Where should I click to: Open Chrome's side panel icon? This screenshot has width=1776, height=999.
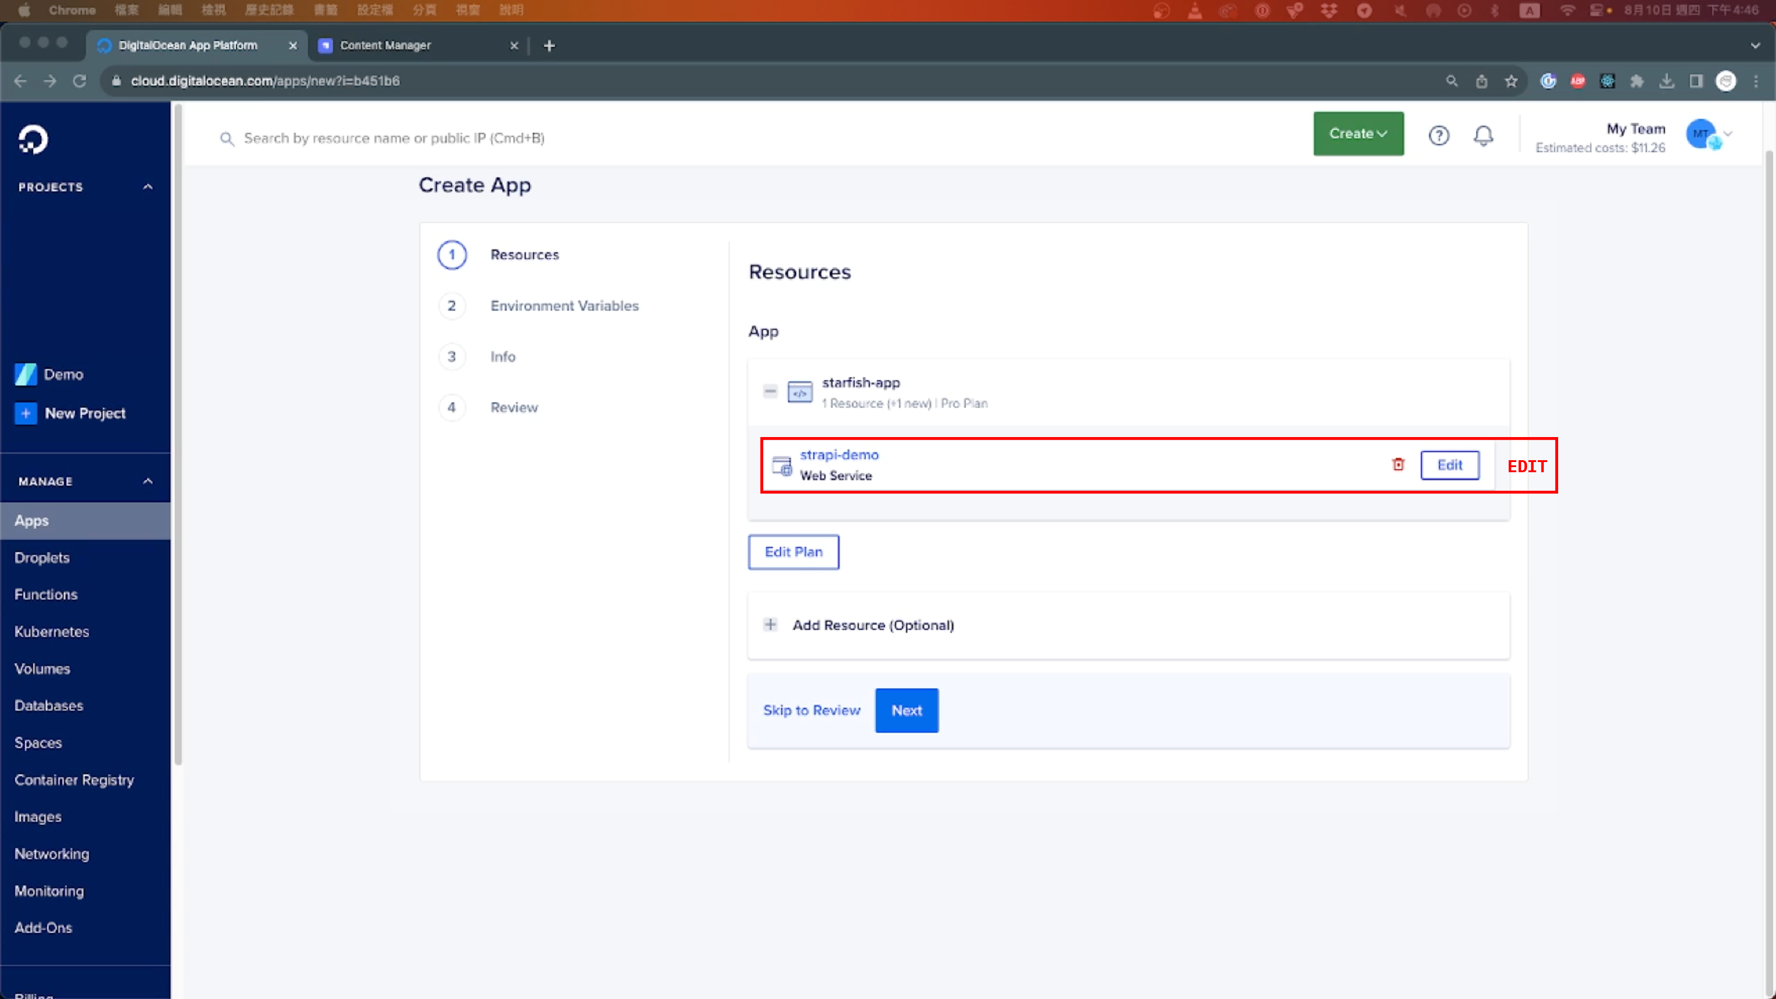pyautogui.click(x=1697, y=80)
